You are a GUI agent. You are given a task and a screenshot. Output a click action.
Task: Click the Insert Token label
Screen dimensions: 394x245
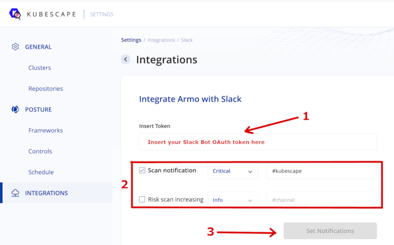point(154,126)
